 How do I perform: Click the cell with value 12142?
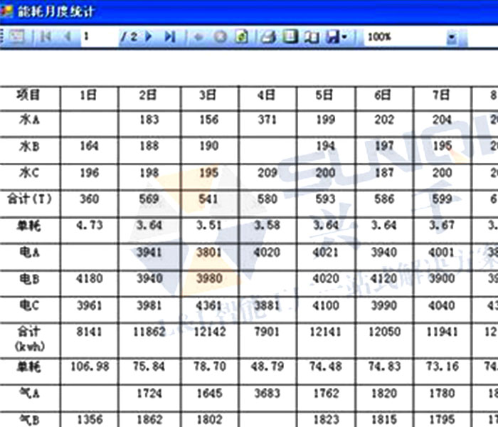point(209,332)
